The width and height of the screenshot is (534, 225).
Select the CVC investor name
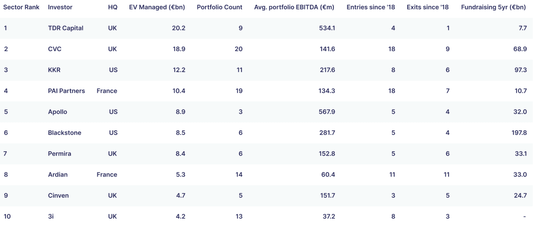coord(55,49)
